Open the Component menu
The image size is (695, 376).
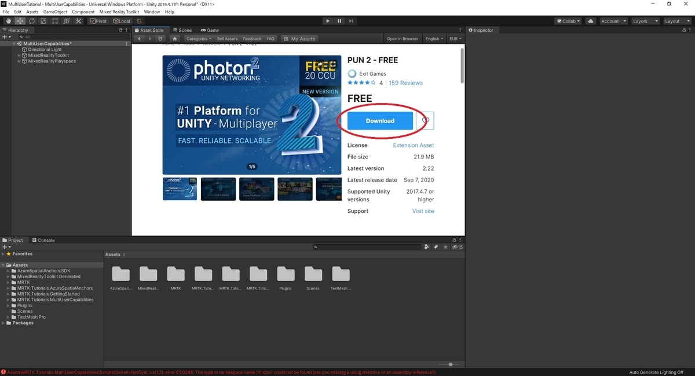click(x=83, y=12)
